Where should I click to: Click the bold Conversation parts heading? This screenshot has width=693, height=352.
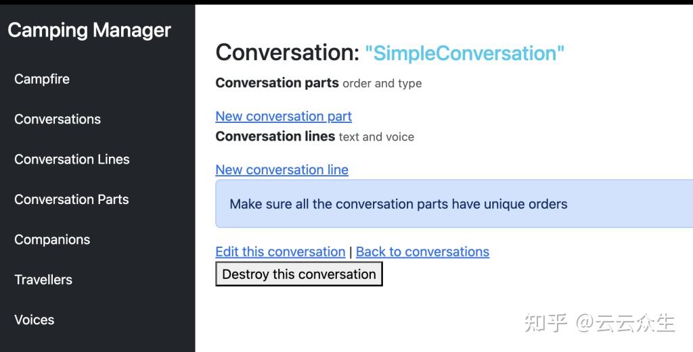click(x=277, y=83)
